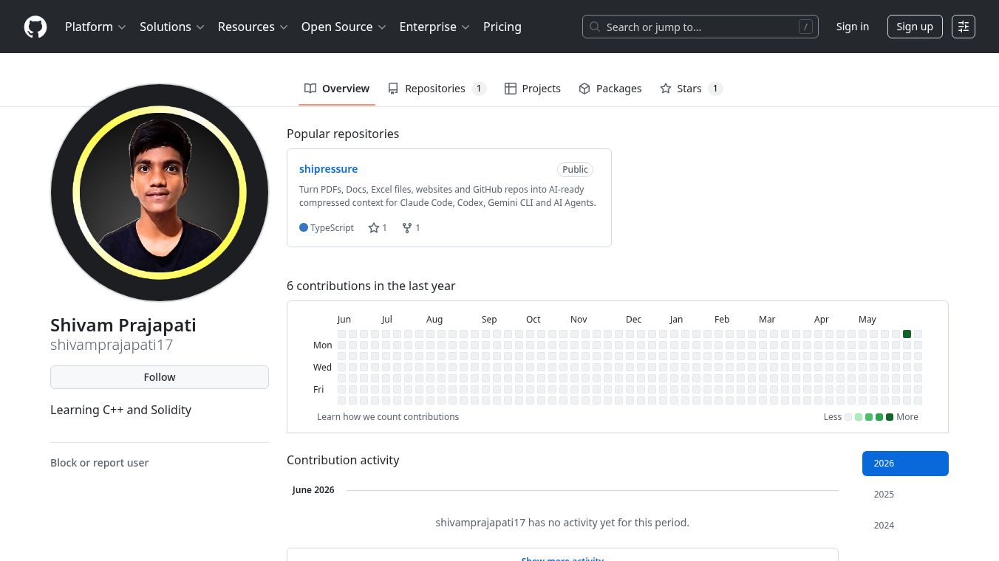Open the shipressure repository link
999x561 pixels.
pyautogui.click(x=328, y=169)
